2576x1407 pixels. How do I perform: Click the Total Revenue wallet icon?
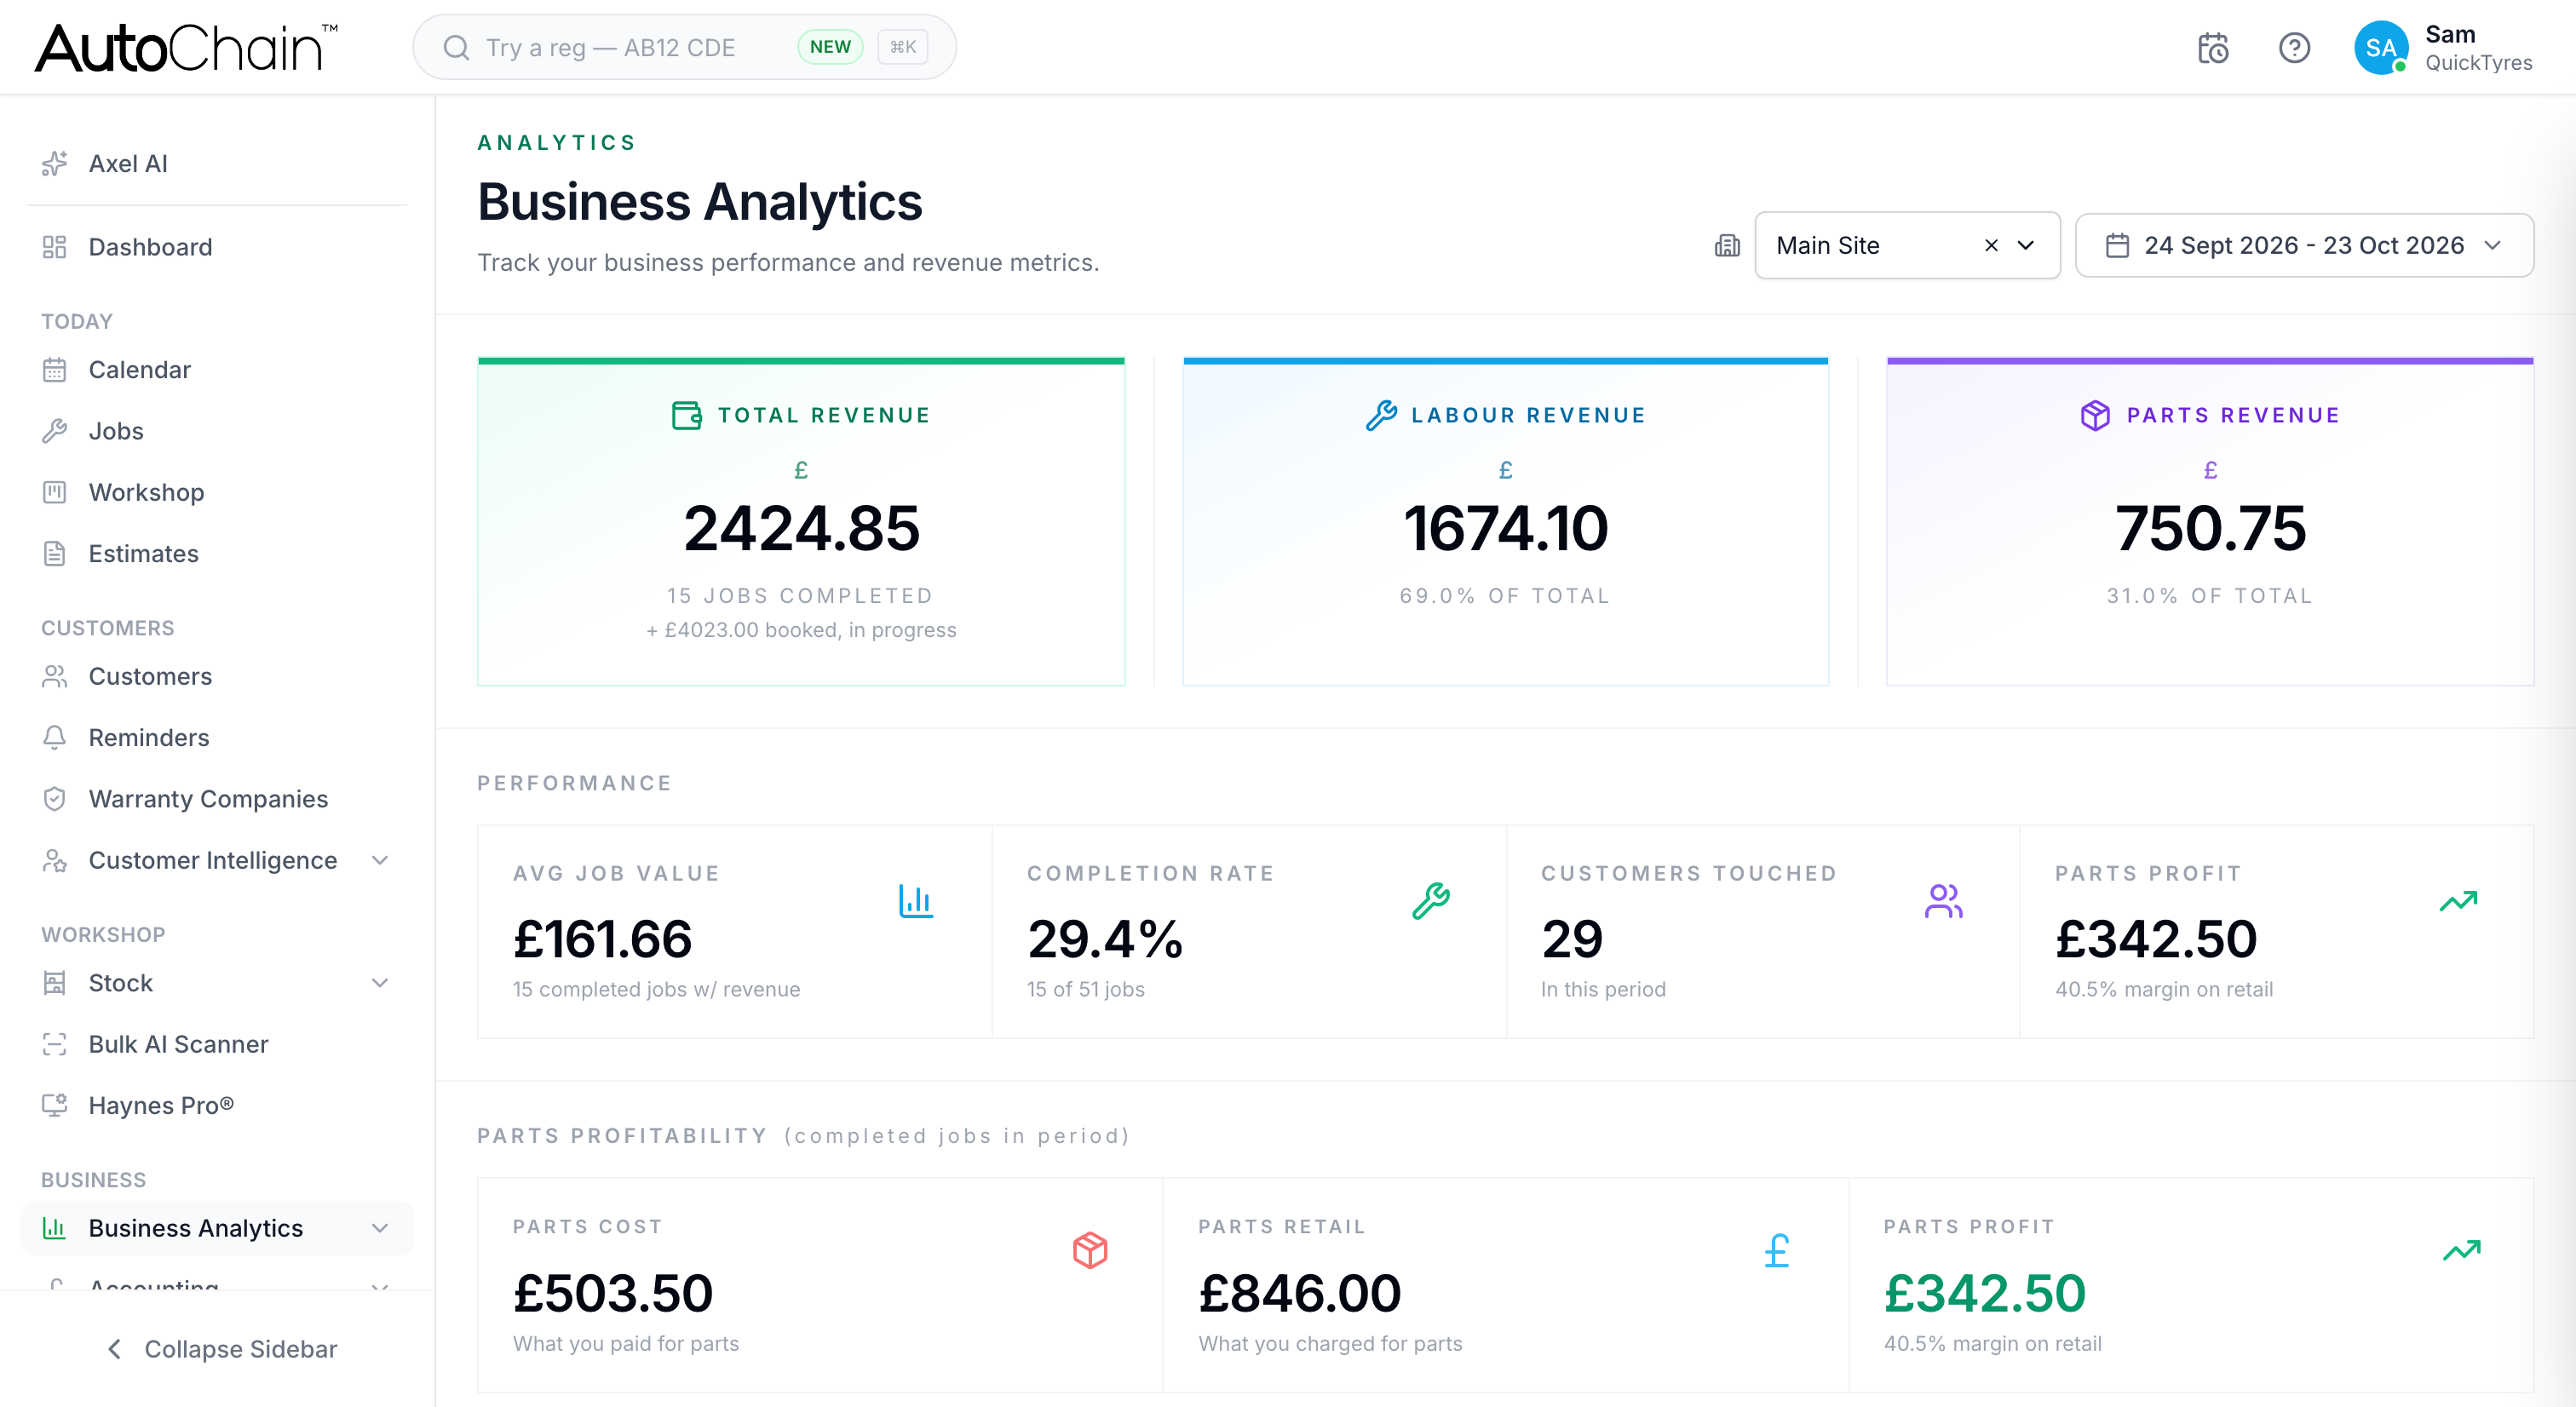(686, 415)
